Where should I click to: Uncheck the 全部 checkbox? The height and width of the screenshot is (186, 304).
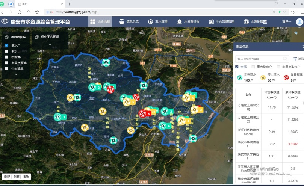(x=237, y=67)
